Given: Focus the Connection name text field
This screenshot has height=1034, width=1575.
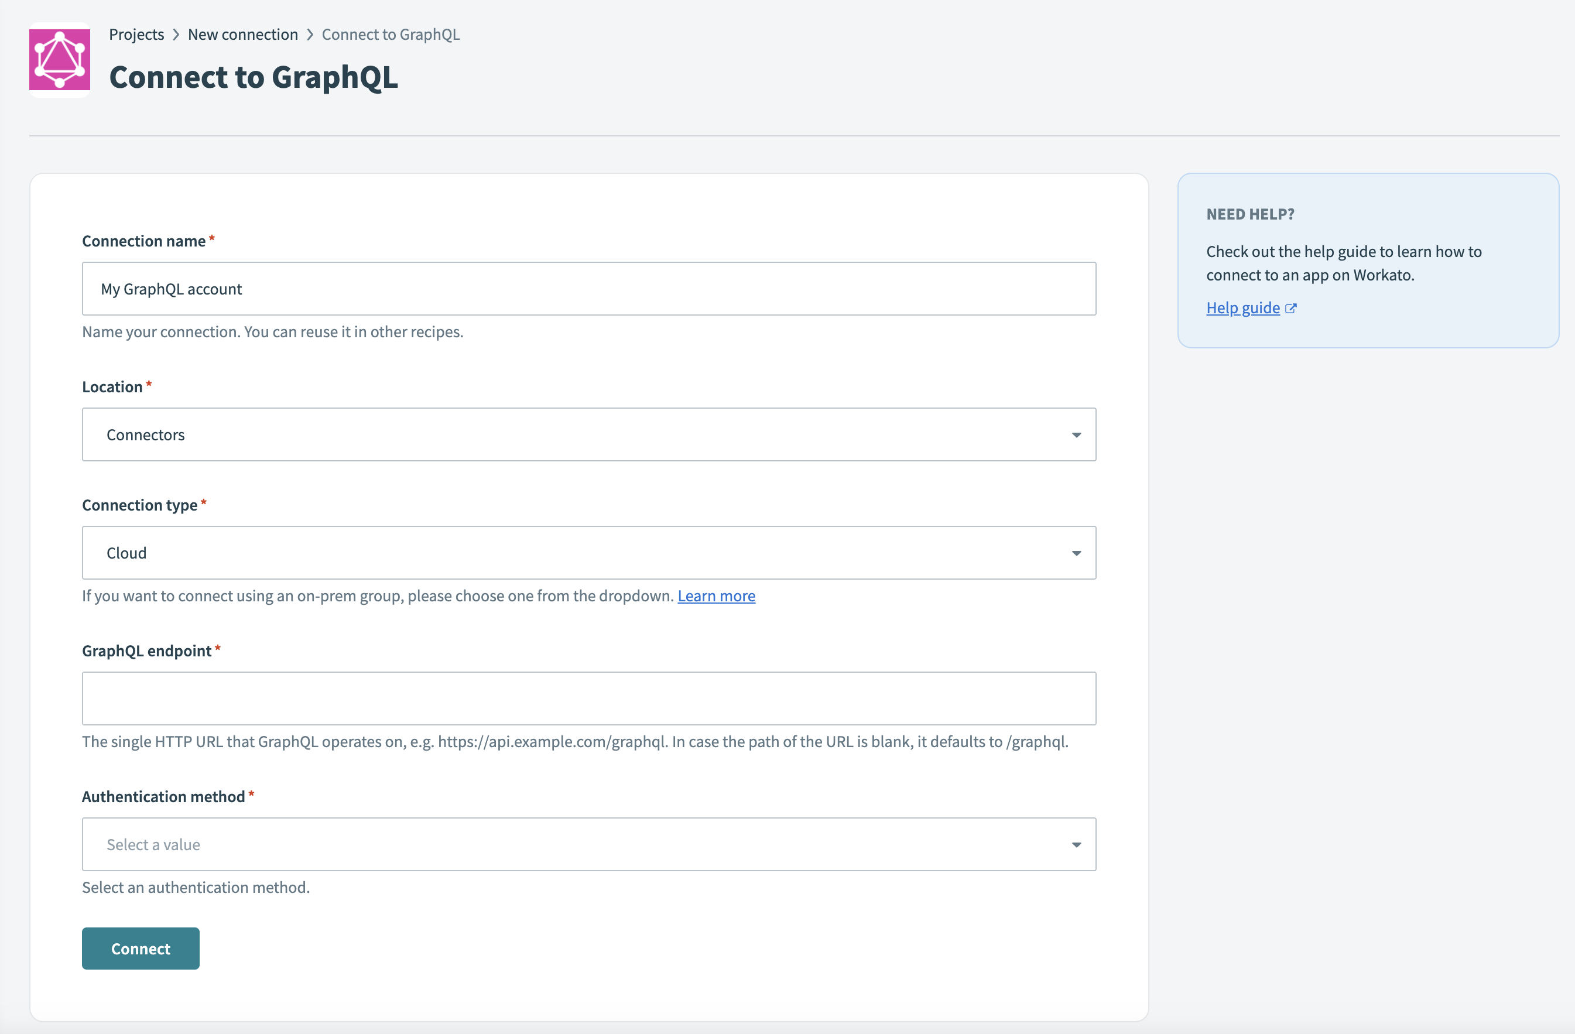Looking at the screenshot, I should 589,289.
